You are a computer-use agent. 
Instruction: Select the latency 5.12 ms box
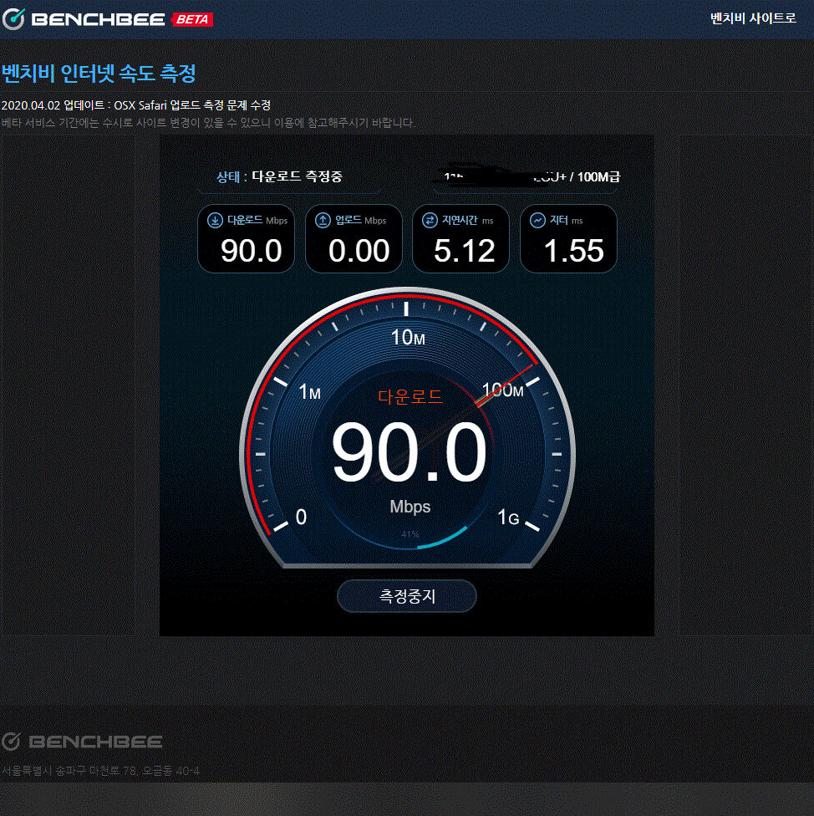click(460, 239)
